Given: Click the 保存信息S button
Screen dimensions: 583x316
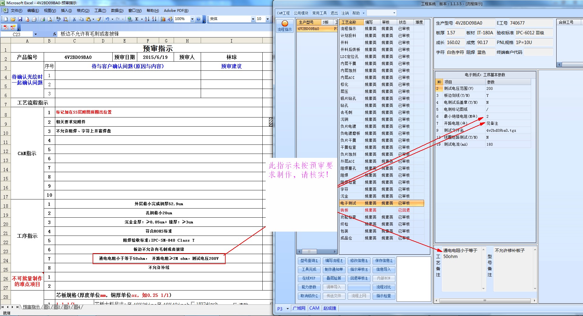Looking at the screenshot, I should coord(384,261).
